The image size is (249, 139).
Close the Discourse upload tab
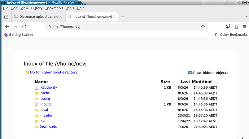pyautogui.click(x=61, y=17)
